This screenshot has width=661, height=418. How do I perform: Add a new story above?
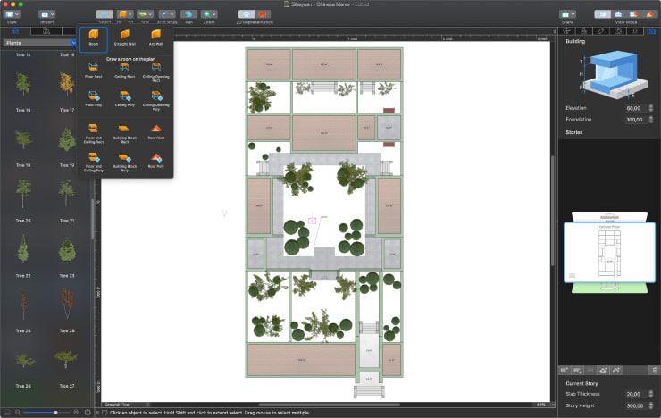tap(565, 371)
